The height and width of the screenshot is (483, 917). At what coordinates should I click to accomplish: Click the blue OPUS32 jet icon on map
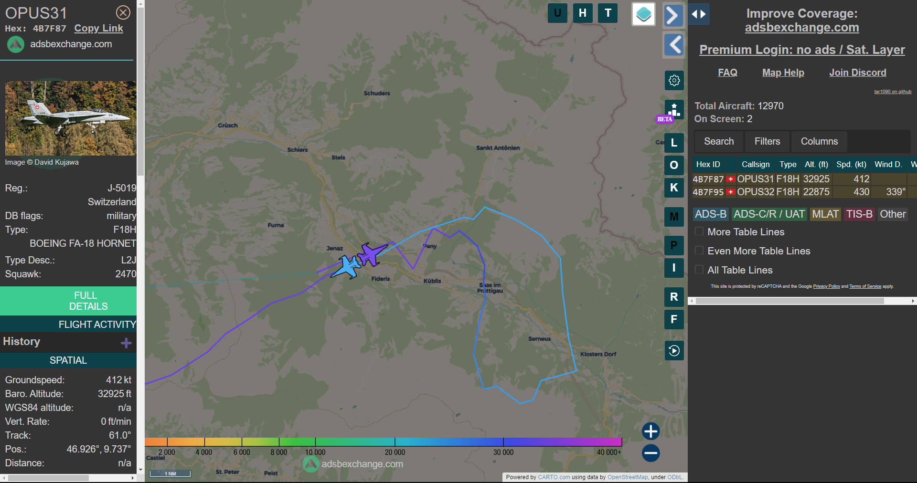(346, 267)
